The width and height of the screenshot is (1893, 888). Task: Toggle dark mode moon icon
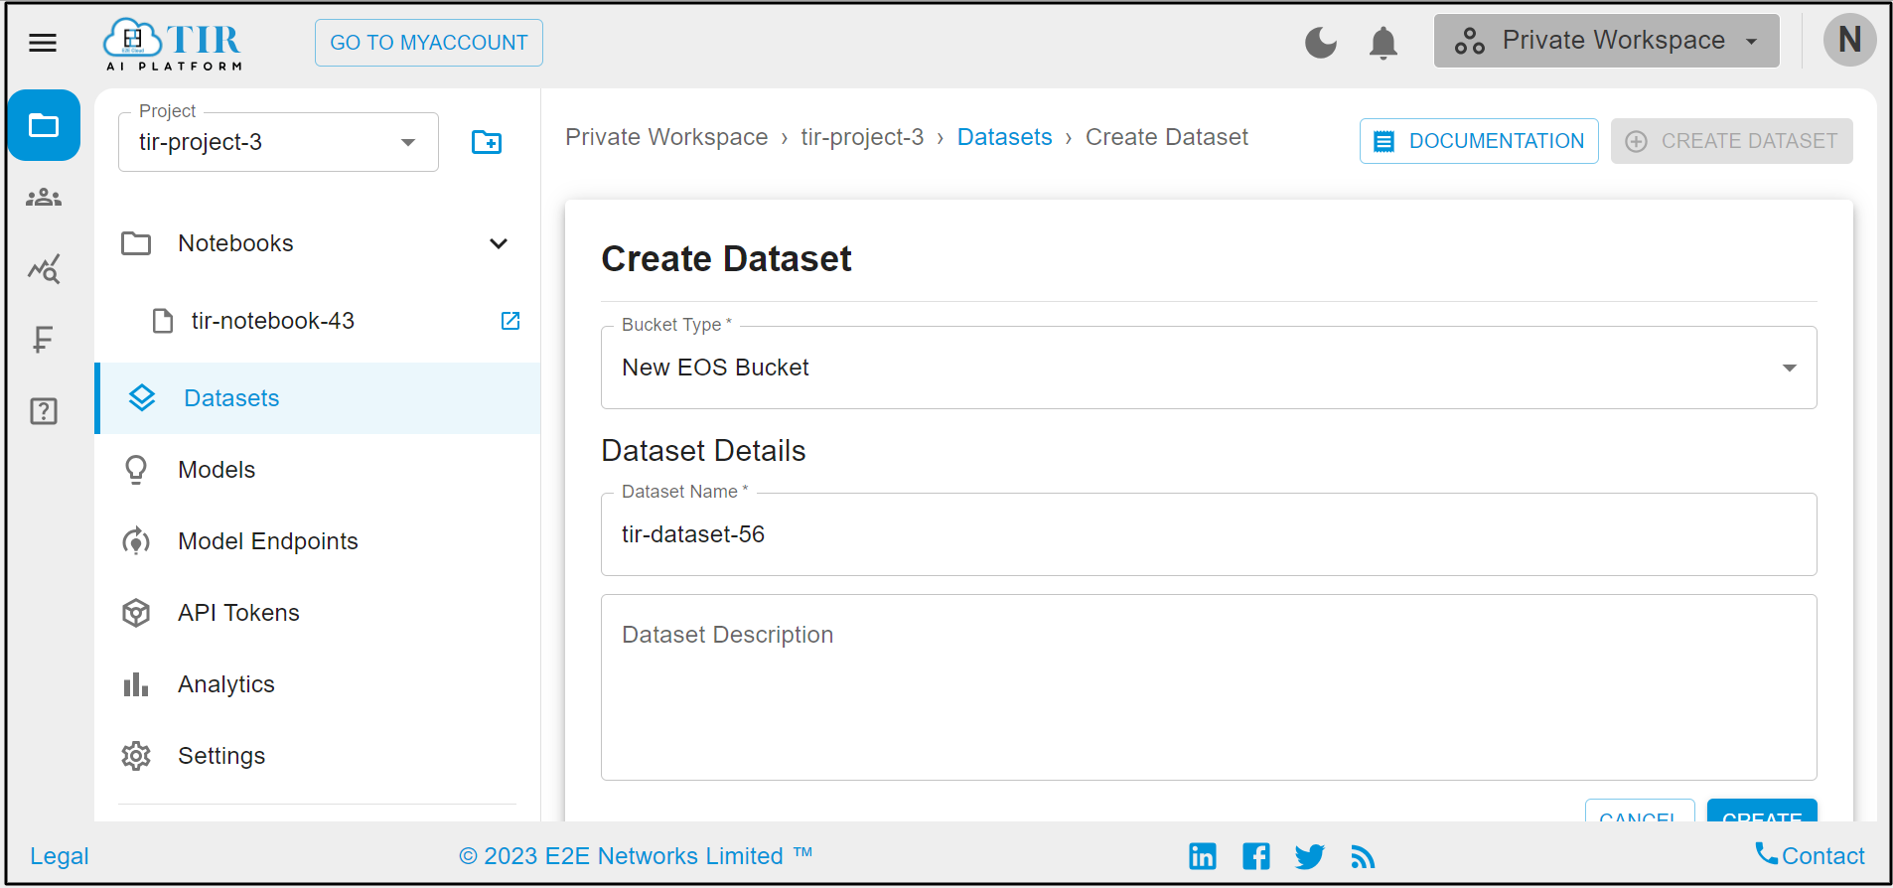1320,43
